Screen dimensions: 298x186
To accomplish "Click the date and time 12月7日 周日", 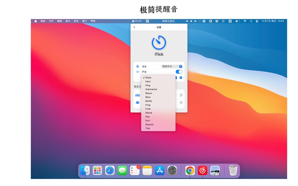I will pos(273,21).
